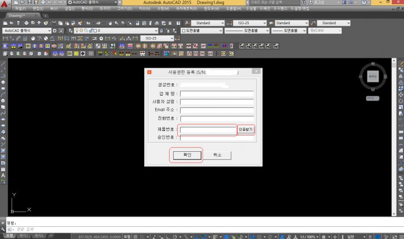Click the 로그인 sign-in link in title bar
404x239 pixels.
319,2
